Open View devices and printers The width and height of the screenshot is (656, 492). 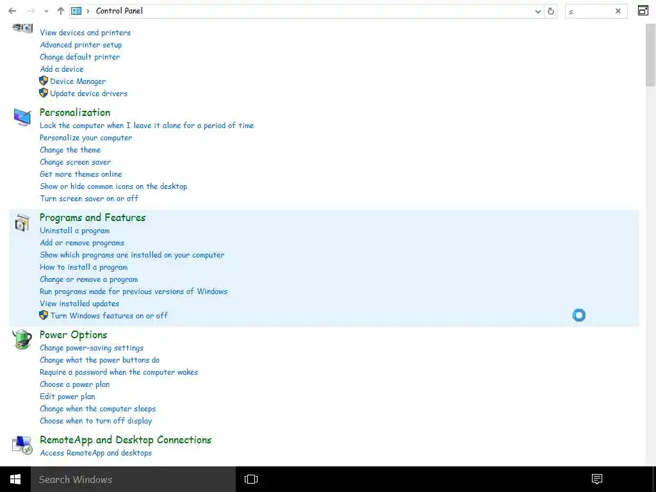point(85,33)
